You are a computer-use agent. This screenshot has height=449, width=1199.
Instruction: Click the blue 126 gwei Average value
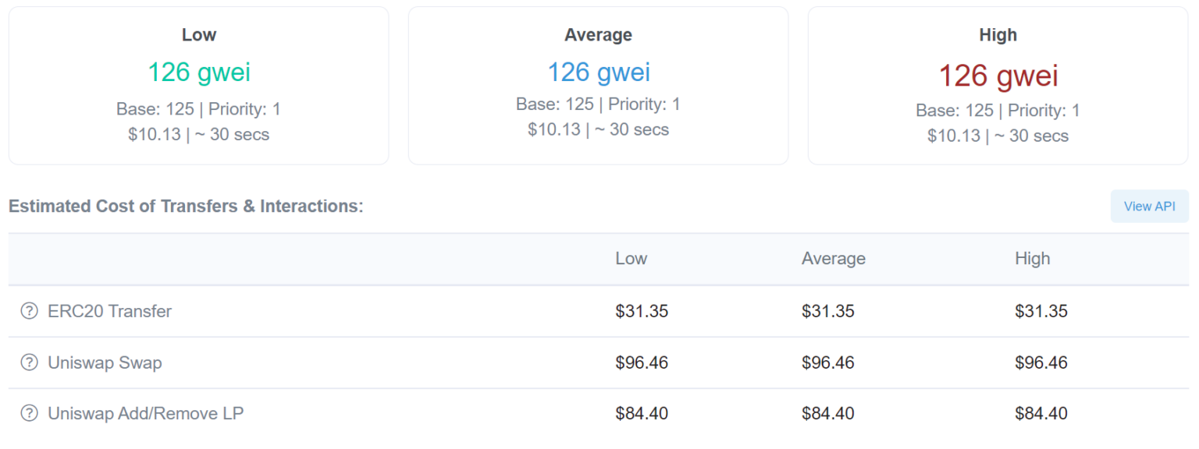point(599,72)
